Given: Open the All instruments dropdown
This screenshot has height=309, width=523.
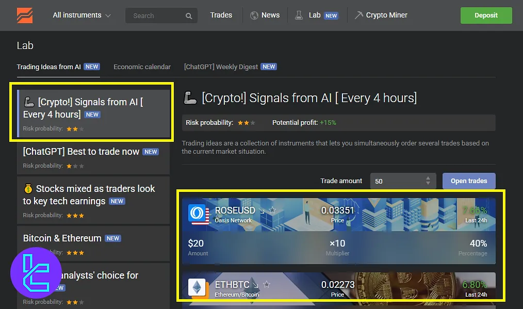Looking at the screenshot, I should click(x=81, y=15).
